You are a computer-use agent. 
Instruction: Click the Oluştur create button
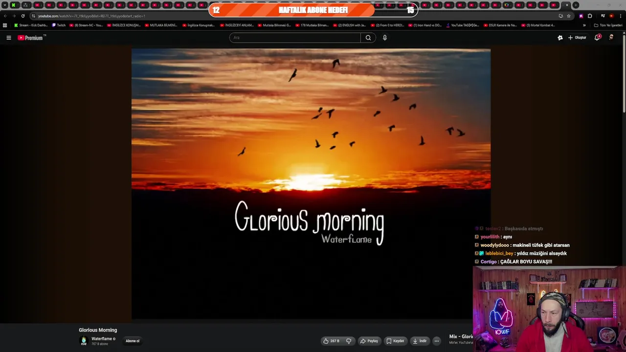point(577,38)
